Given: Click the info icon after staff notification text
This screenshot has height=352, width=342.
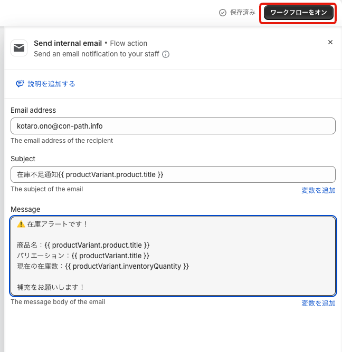Looking at the screenshot, I should [166, 54].
